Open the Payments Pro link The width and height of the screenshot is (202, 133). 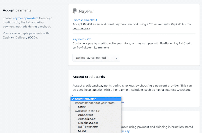coord(82,39)
